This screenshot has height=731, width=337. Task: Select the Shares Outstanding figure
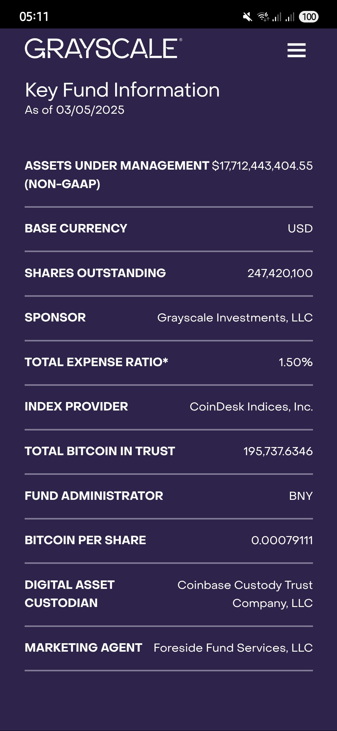(280, 273)
